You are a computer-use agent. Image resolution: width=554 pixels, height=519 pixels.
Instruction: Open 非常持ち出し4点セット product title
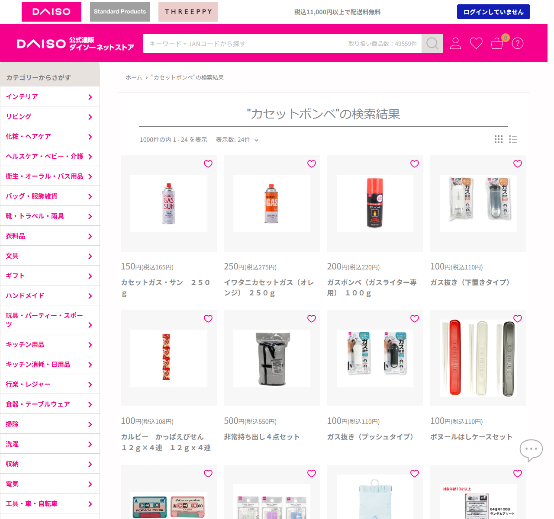point(262,437)
